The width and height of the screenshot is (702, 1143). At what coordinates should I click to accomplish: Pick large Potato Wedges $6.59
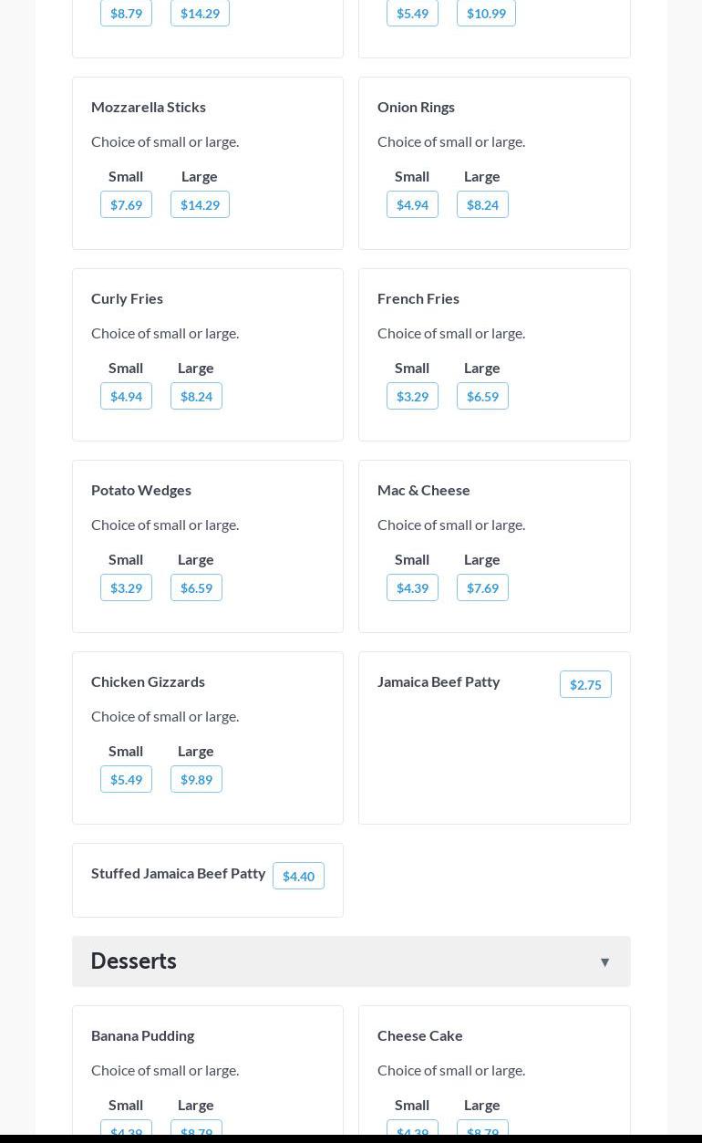[196, 587]
